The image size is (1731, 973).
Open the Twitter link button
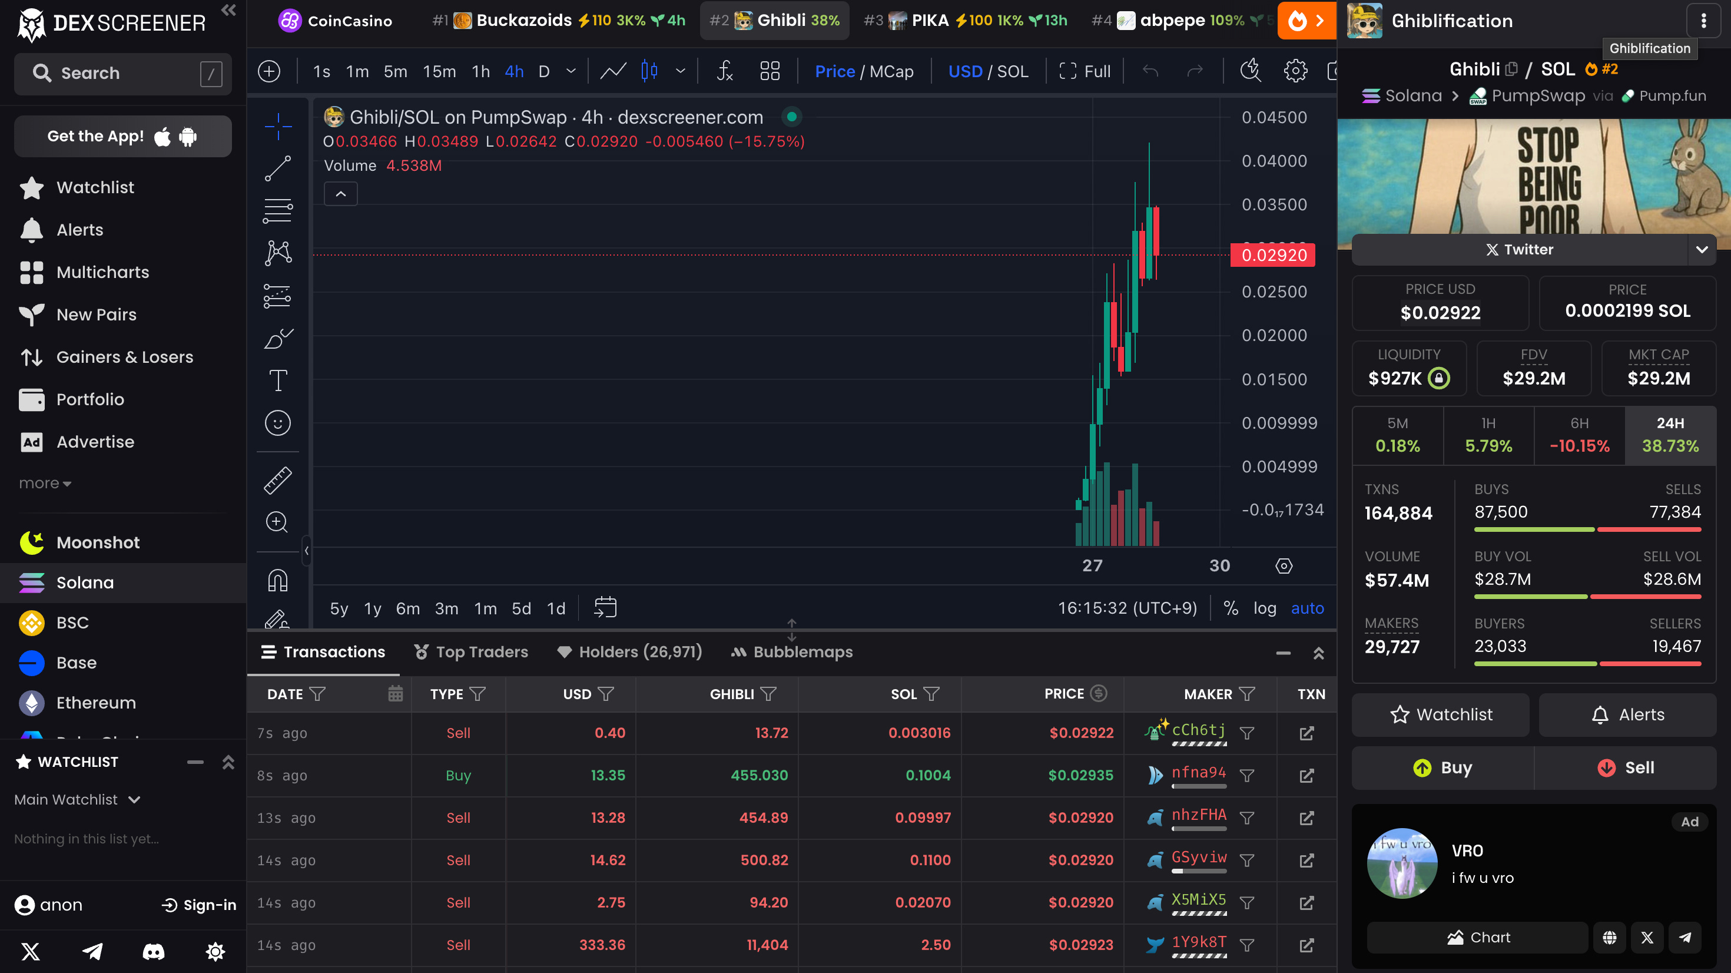click(1519, 250)
